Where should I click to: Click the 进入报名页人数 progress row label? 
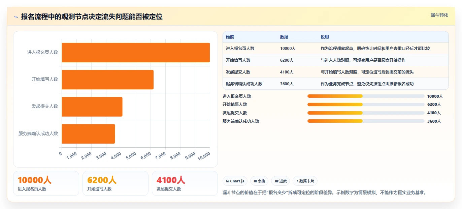237,96
